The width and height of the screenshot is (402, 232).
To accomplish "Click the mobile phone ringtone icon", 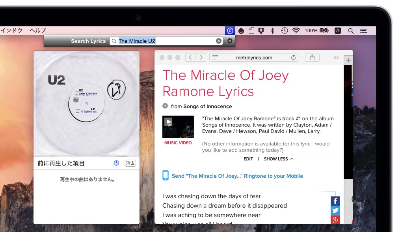I will coord(166,175).
